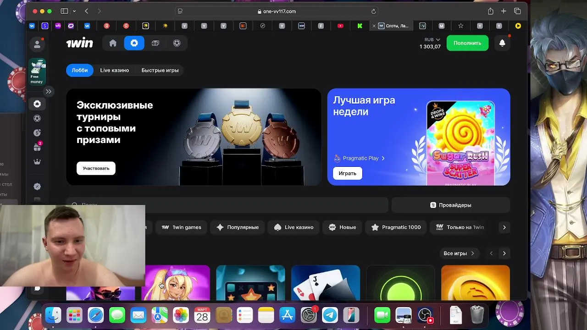This screenshot has width=587, height=330.
Task: Switch to the Лобби tab
Action: (80, 70)
